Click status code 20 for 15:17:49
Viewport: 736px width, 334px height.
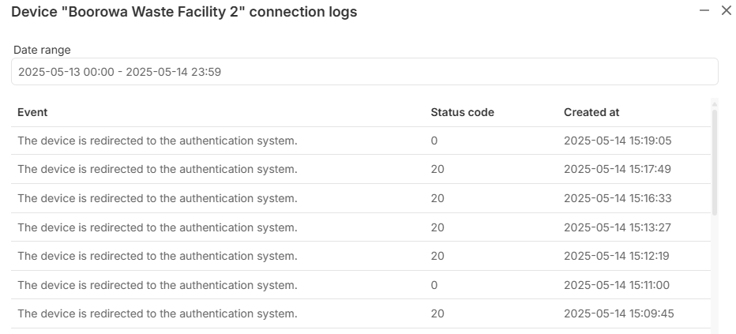pos(437,169)
